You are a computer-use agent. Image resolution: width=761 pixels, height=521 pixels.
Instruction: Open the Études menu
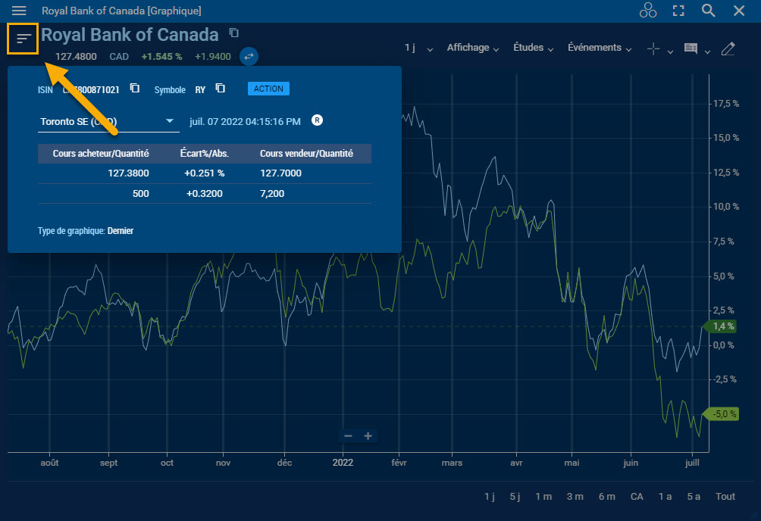click(x=533, y=48)
